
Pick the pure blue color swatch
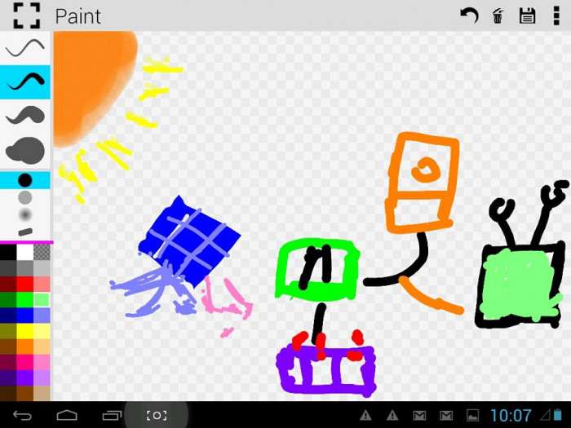25,315
